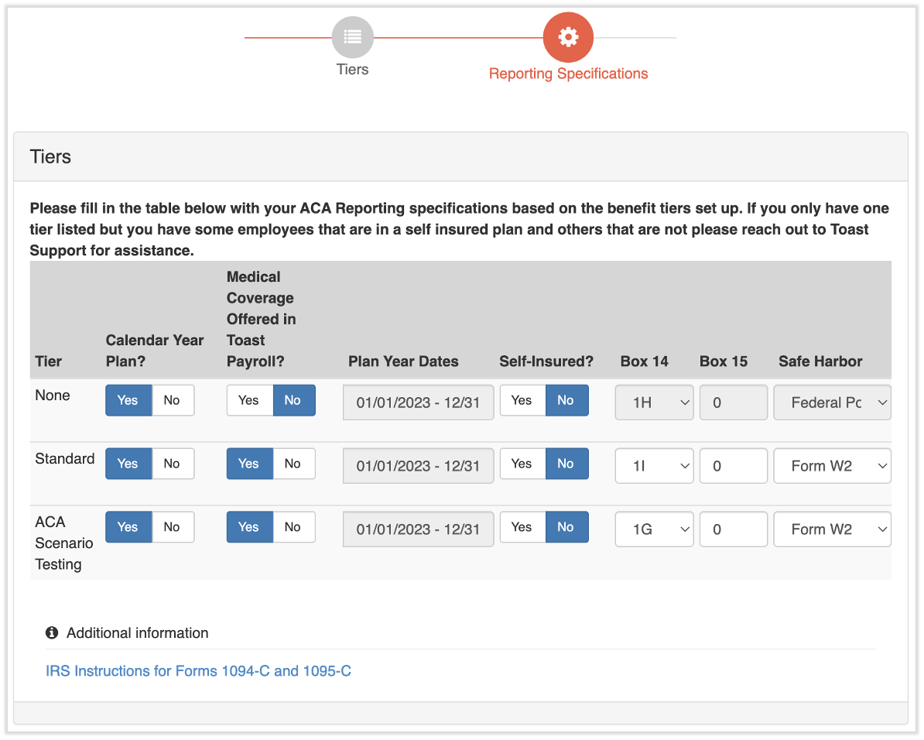The height and width of the screenshot is (740, 924).
Task: Set Medical Coverage to No for Standard tier
Action: pos(293,464)
